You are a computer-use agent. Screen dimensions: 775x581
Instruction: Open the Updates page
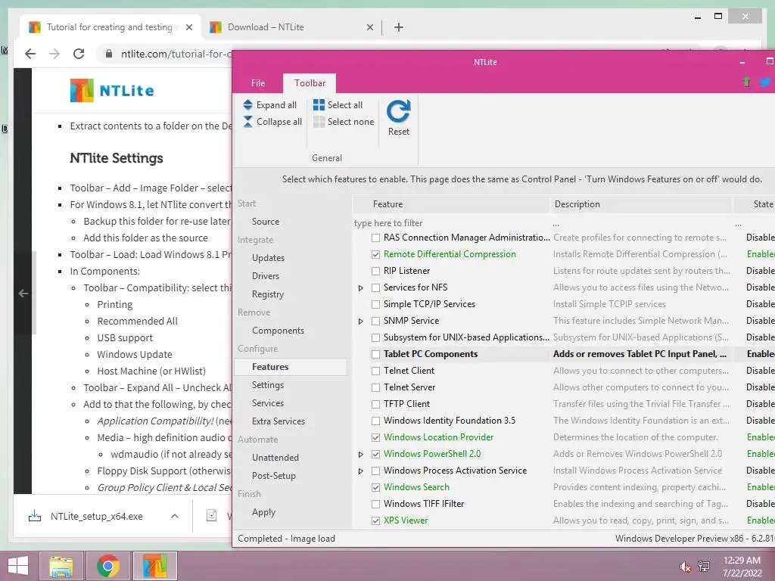[268, 258]
